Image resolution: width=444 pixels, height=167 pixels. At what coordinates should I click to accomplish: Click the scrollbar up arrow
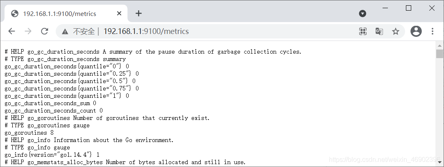pyautogui.click(x=439, y=45)
